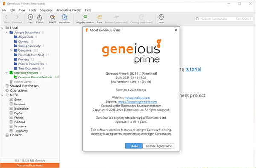Follow the www.geneious.com website link
Screen dimensions: 256x168
coord(137,98)
